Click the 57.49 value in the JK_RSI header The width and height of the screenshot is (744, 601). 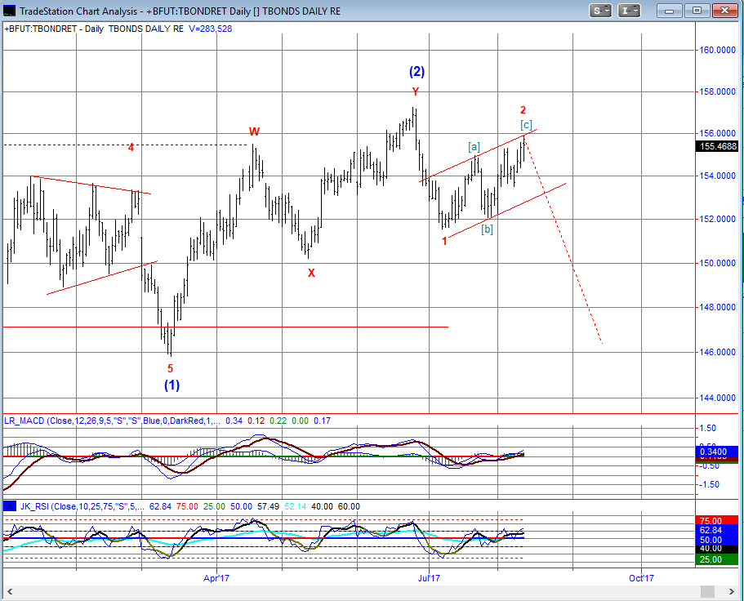click(x=268, y=506)
